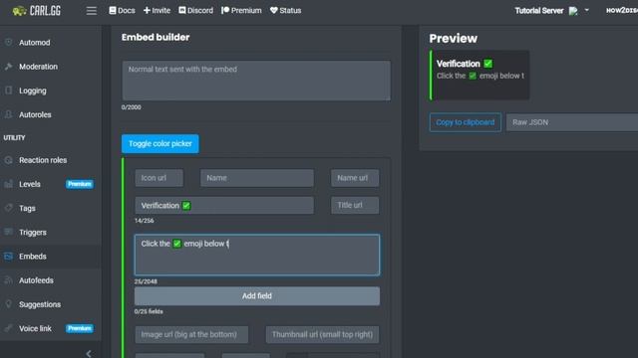The image size is (638, 358).
Task: Click the embed description textarea
Action: coord(257,255)
